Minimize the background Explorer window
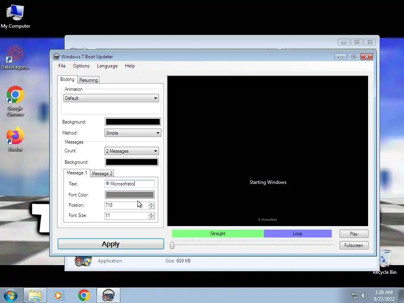This screenshot has width=404, height=303. tap(344, 42)
